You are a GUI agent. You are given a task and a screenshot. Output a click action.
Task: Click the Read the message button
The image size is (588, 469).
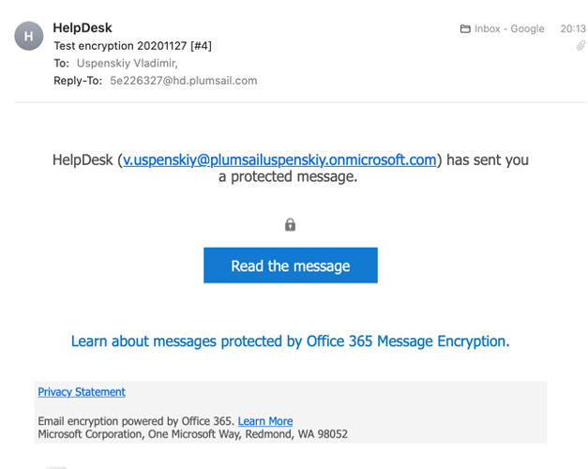pos(291,265)
